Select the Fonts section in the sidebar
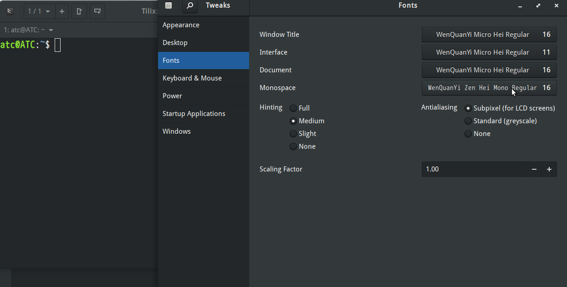 click(x=204, y=60)
